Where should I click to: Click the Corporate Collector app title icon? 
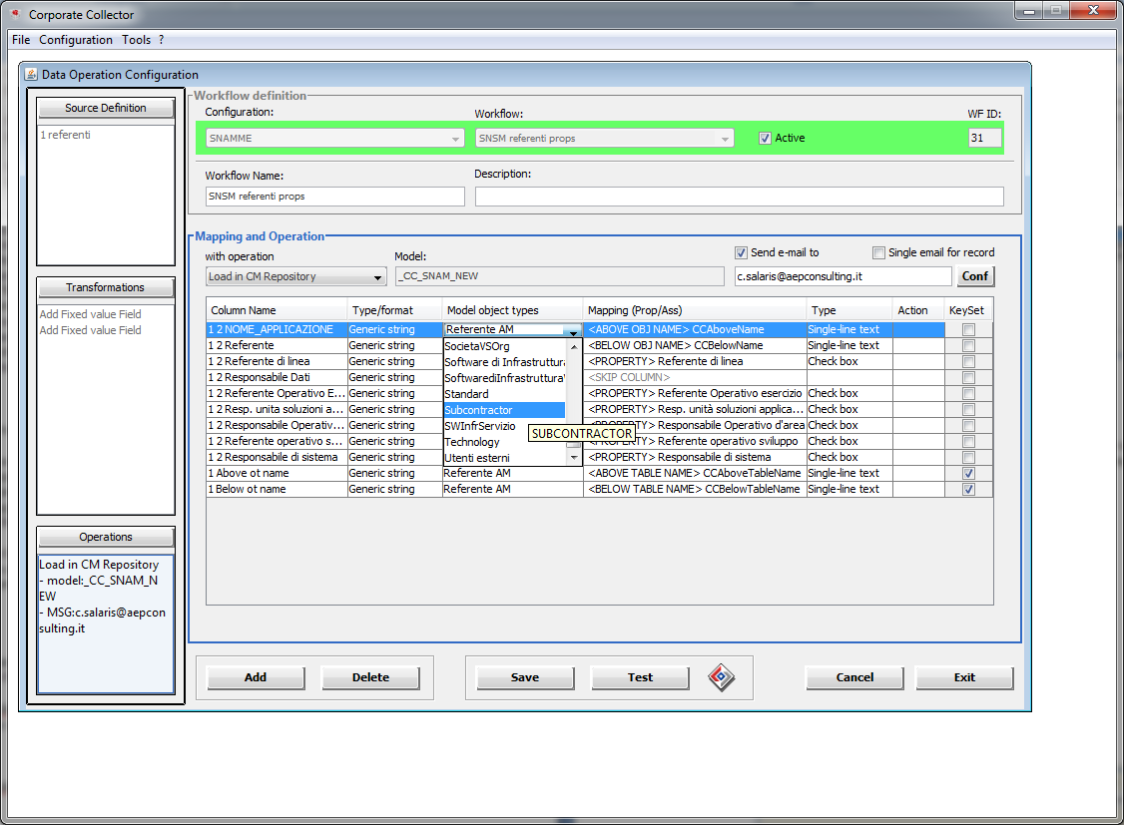click(x=14, y=15)
